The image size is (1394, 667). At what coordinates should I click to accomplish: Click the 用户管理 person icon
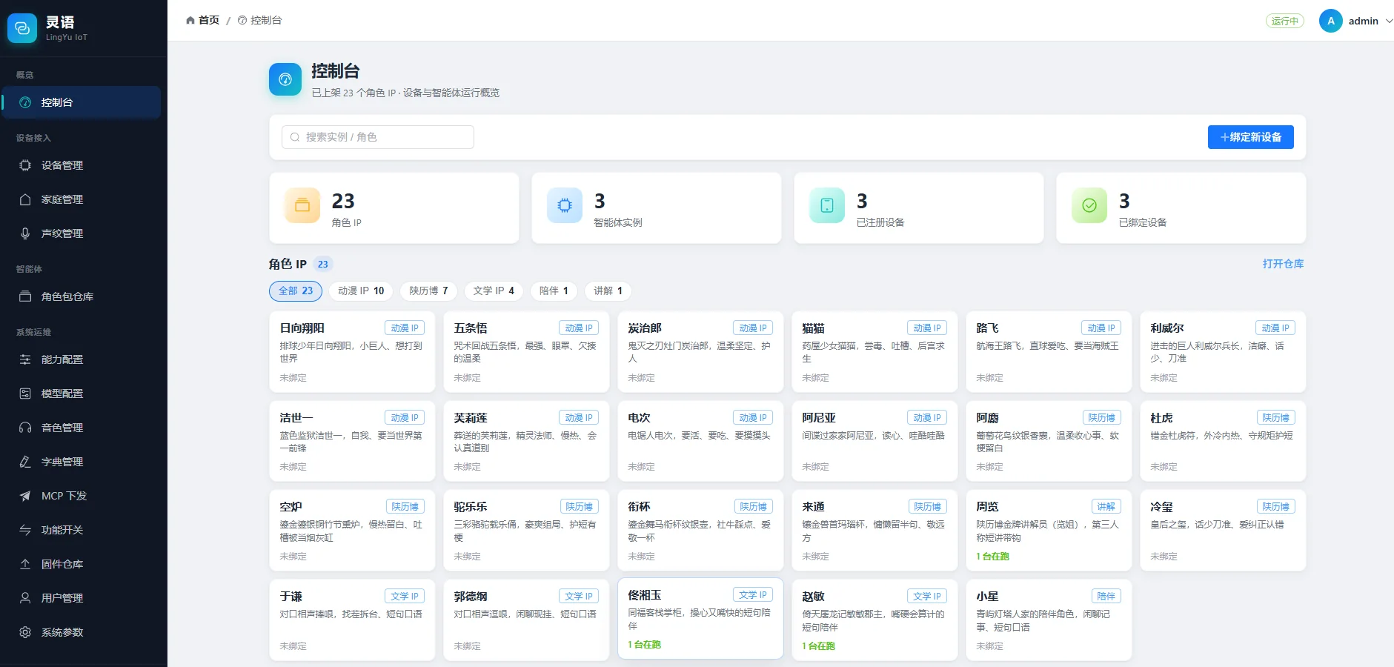click(x=25, y=598)
